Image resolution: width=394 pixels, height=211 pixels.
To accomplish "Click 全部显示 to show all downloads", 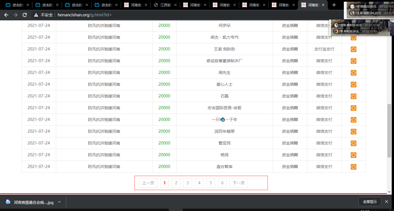I will pyautogui.click(x=370, y=202).
